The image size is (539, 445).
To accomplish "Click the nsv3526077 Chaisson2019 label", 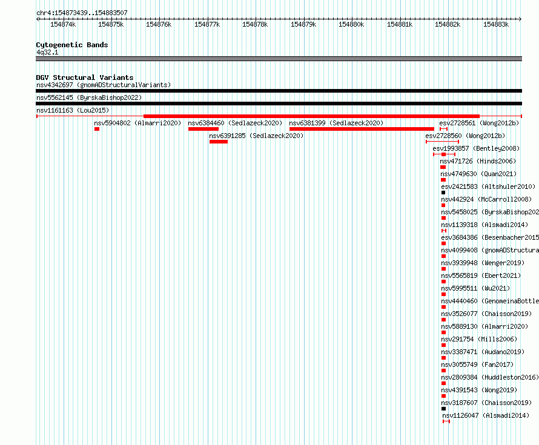I will [x=486, y=314].
